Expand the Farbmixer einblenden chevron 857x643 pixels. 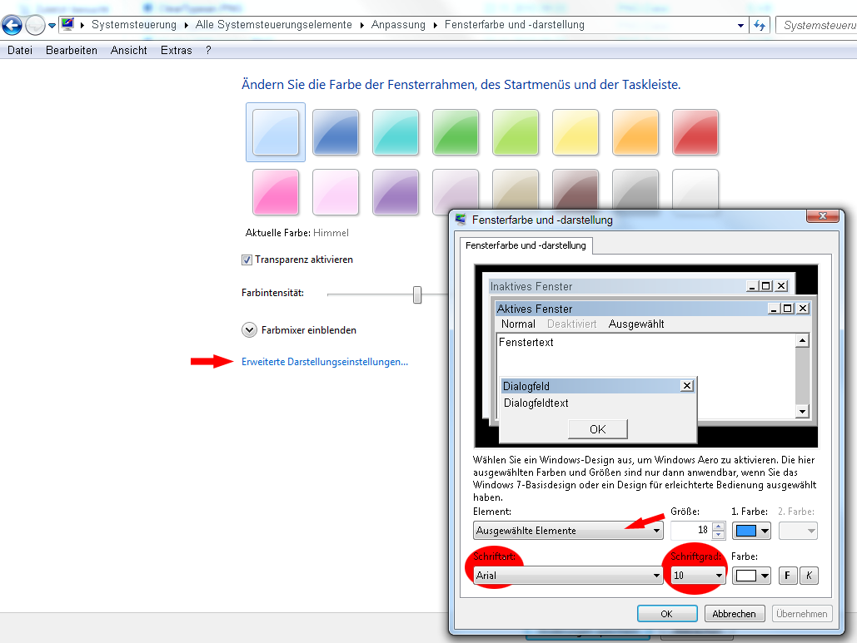(x=249, y=330)
